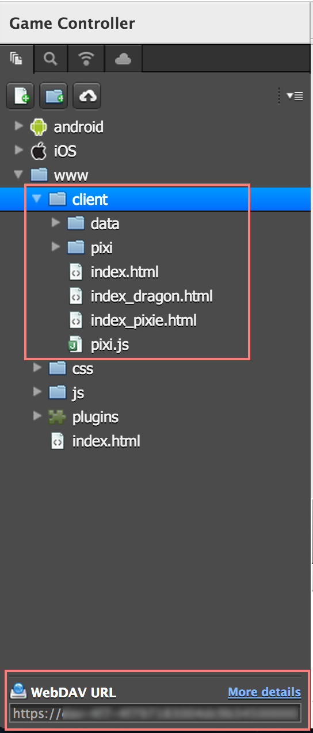Collapse the client folder
313x733 pixels.
[37, 198]
